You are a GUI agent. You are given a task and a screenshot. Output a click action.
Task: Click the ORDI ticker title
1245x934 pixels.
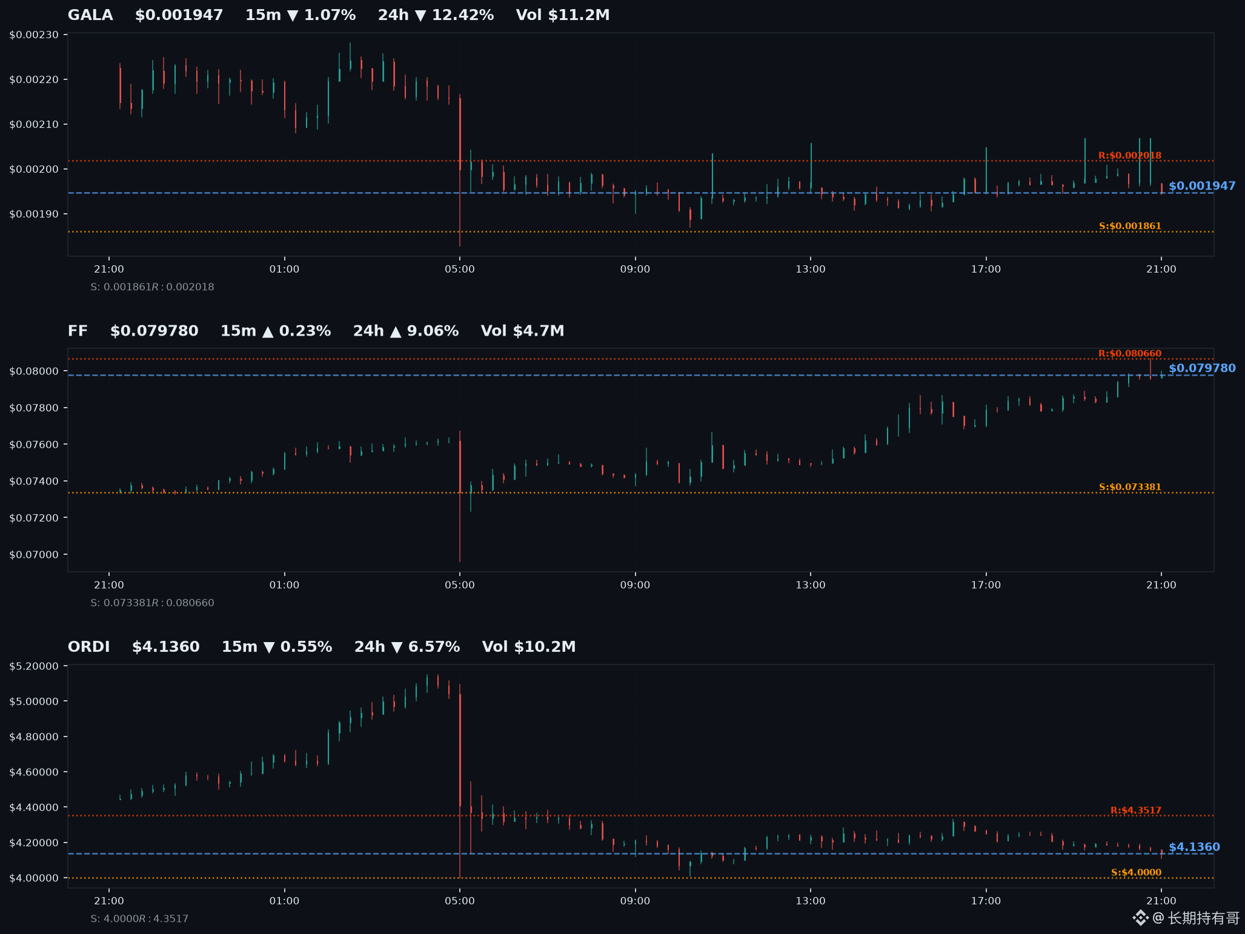coord(89,647)
